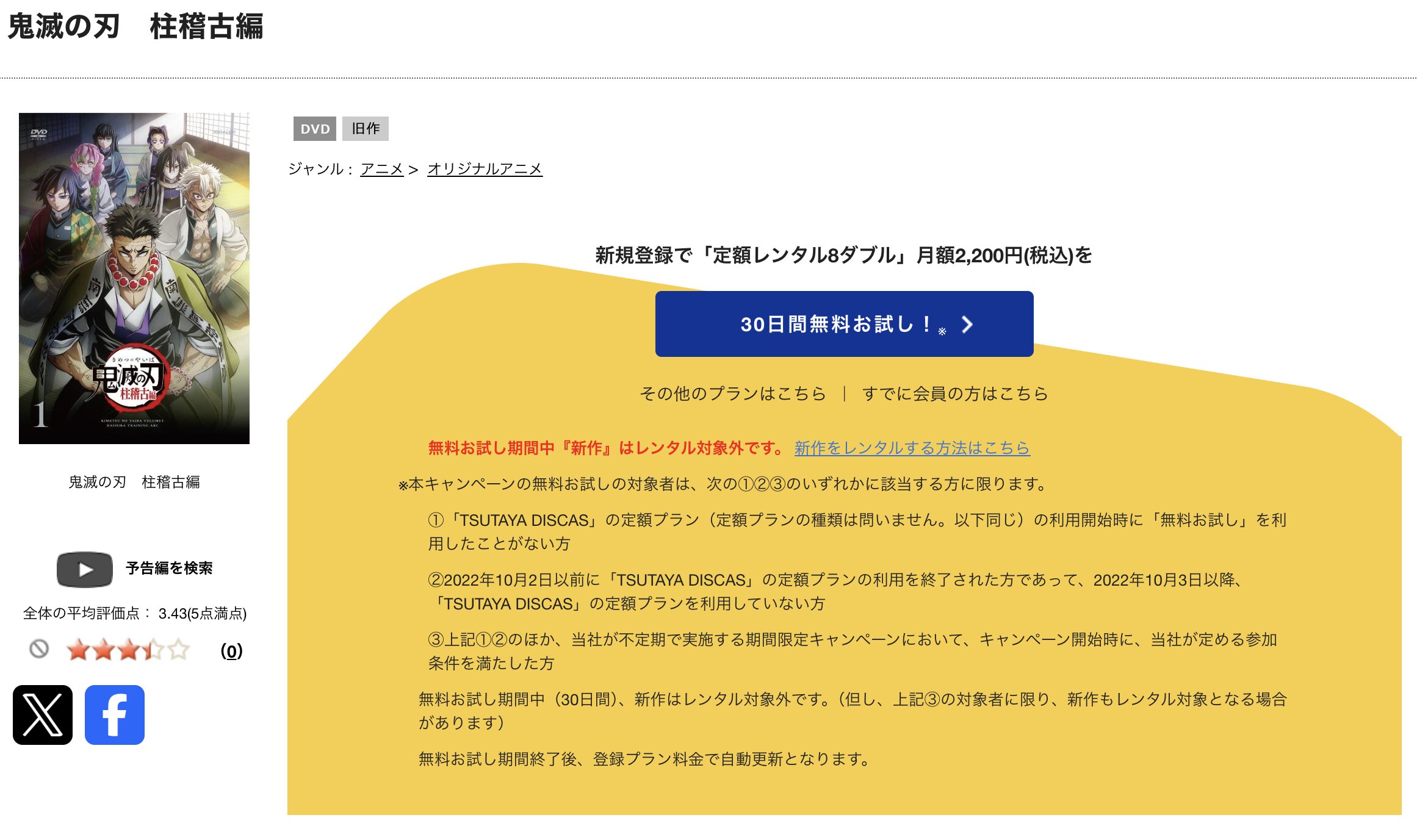Image resolution: width=1417 pixels, height=826 pixels.
Task: Click the chevron arrow on free trial button
Action: click(x=967, y=325)
